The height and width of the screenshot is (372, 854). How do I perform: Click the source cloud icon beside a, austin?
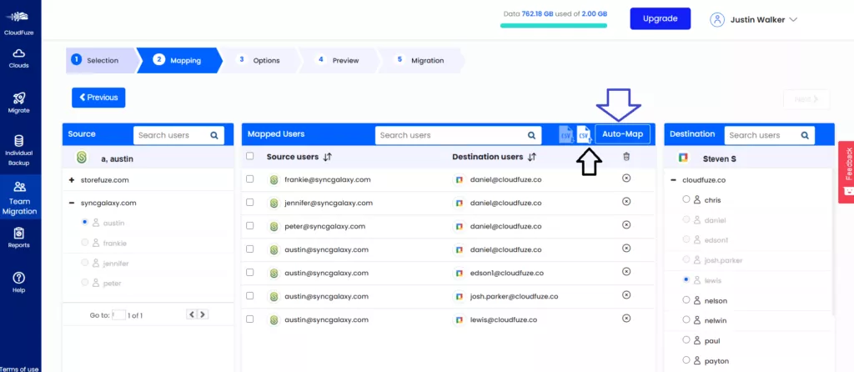tap(83, 158)
